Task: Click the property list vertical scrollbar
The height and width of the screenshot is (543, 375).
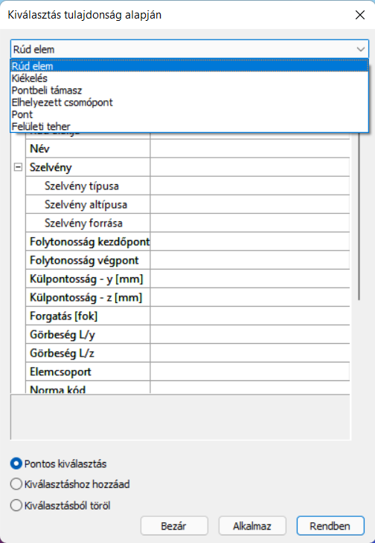Action: coord(359,215)
